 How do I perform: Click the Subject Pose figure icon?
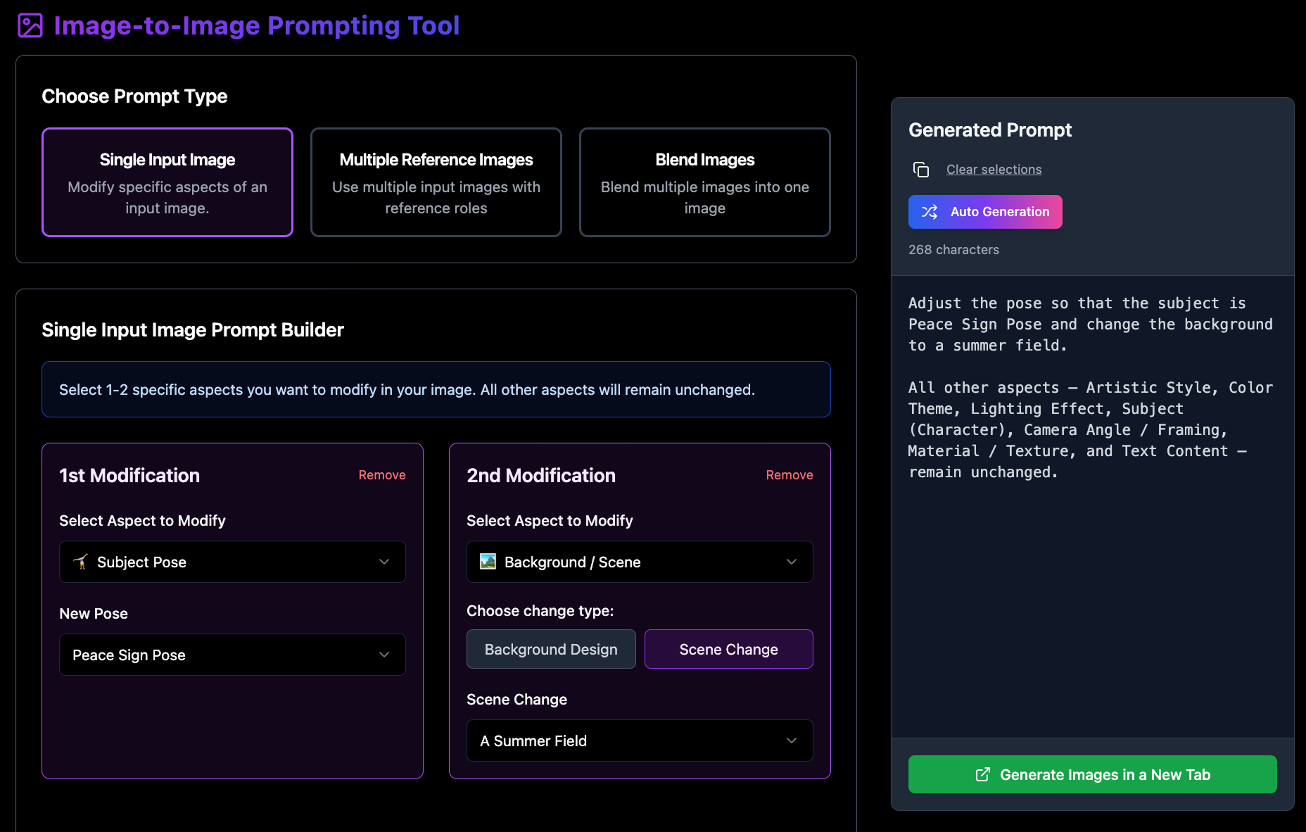[x=81, y=562]
